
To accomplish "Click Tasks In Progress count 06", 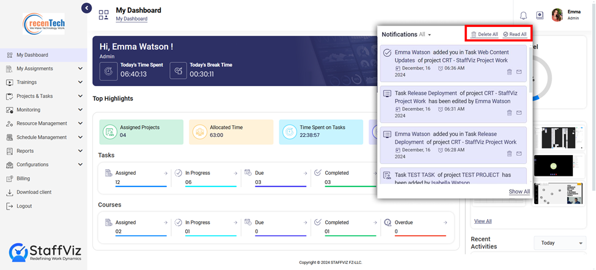I will coord(188,182).
